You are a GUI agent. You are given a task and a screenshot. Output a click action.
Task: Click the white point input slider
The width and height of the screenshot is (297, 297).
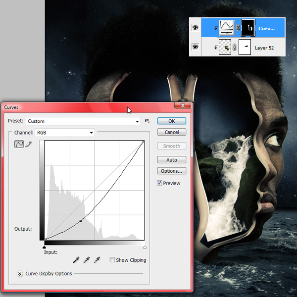(x=145, y=247)
